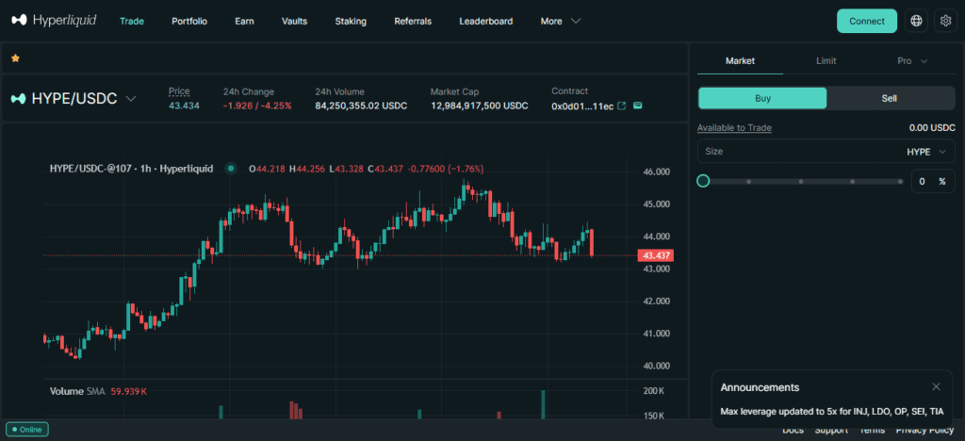
Task: Open the Portfolio page
Action: tap(189, 21)
